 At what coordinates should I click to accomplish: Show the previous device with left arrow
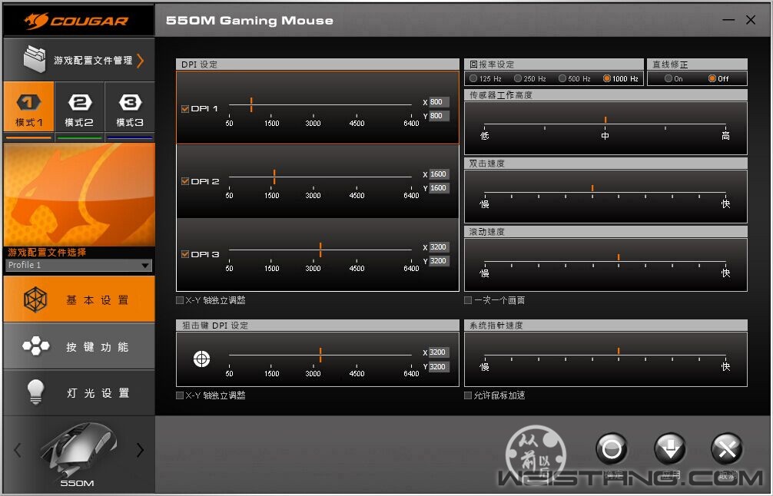[x=18, y=450]
